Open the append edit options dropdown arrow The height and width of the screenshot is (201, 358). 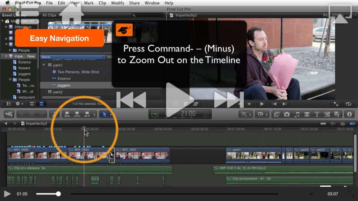tap(94, 114)
